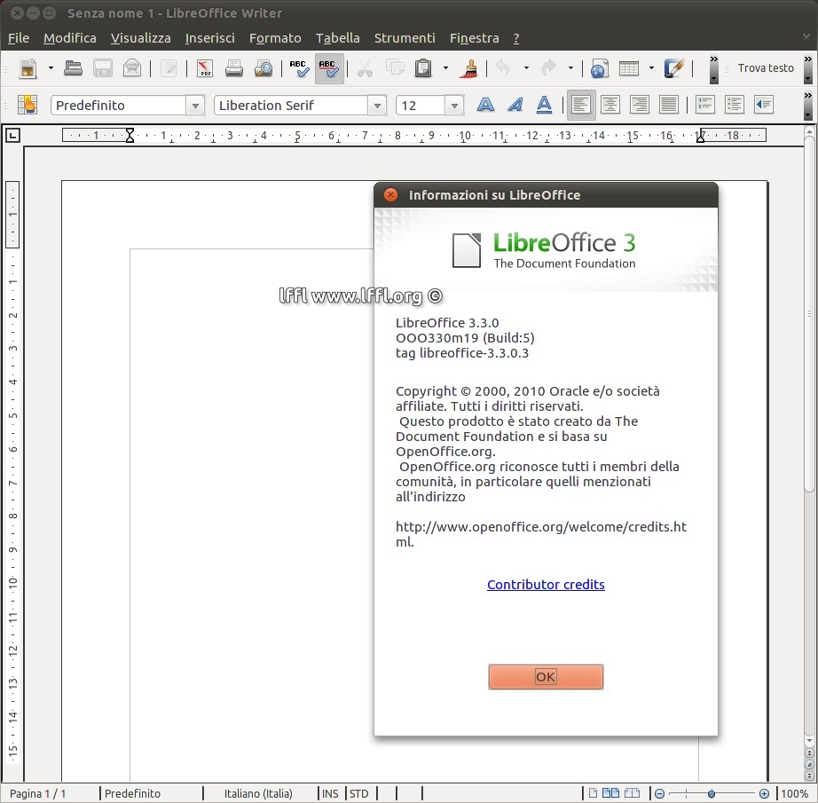Export directly as PDF icon
This screenshot has width=818, height=803.
click(x=204, y=68)
